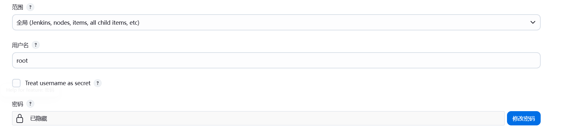Click the padlock icon in password field
Screen dimensions: 561x133
[20, 118]
